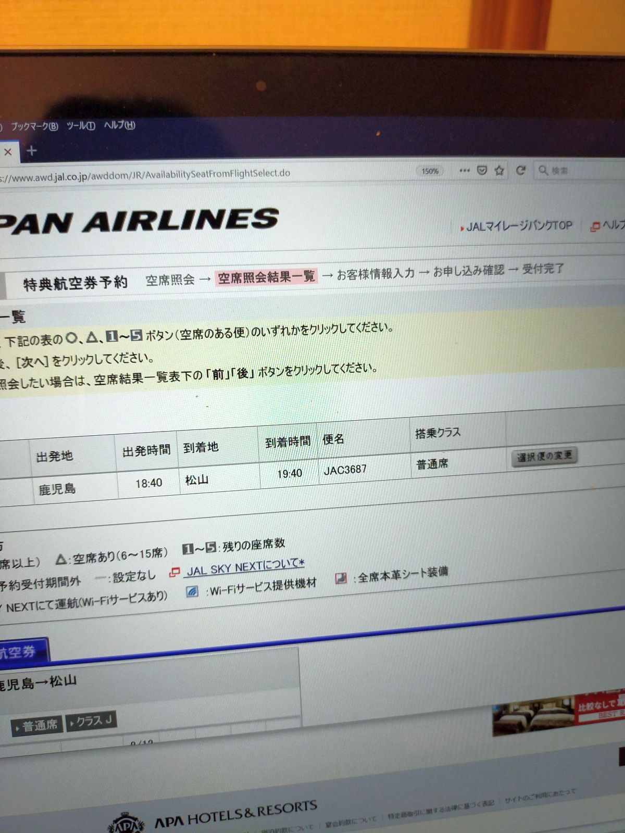Click the triangle 空席あり legend symbol

tap(61, 560)
